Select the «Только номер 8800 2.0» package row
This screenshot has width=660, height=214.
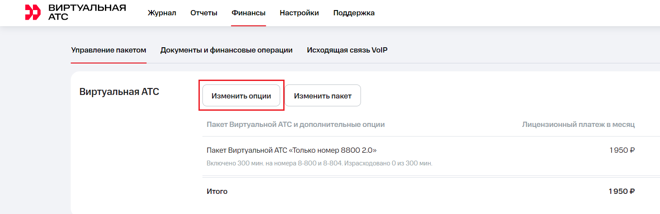coord(292,151)
